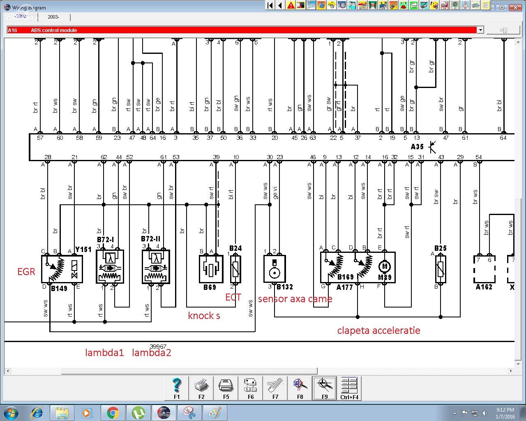
Task: Click the B24 temperature sensor label
Action: coord(235,248)
